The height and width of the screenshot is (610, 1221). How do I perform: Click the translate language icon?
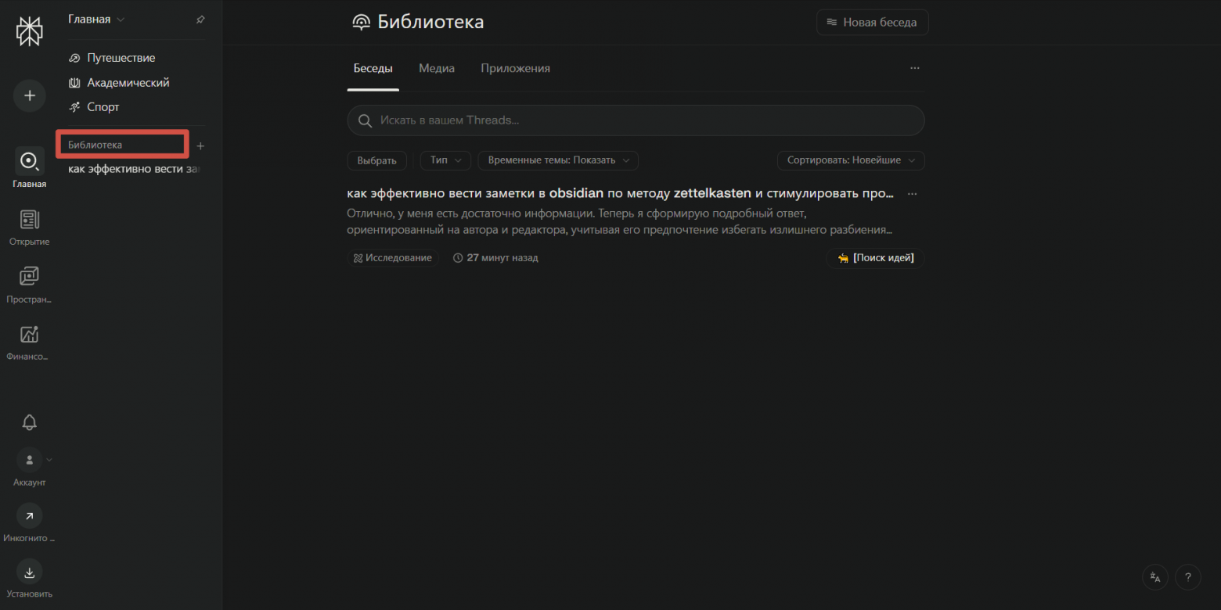coord(1155,577)
